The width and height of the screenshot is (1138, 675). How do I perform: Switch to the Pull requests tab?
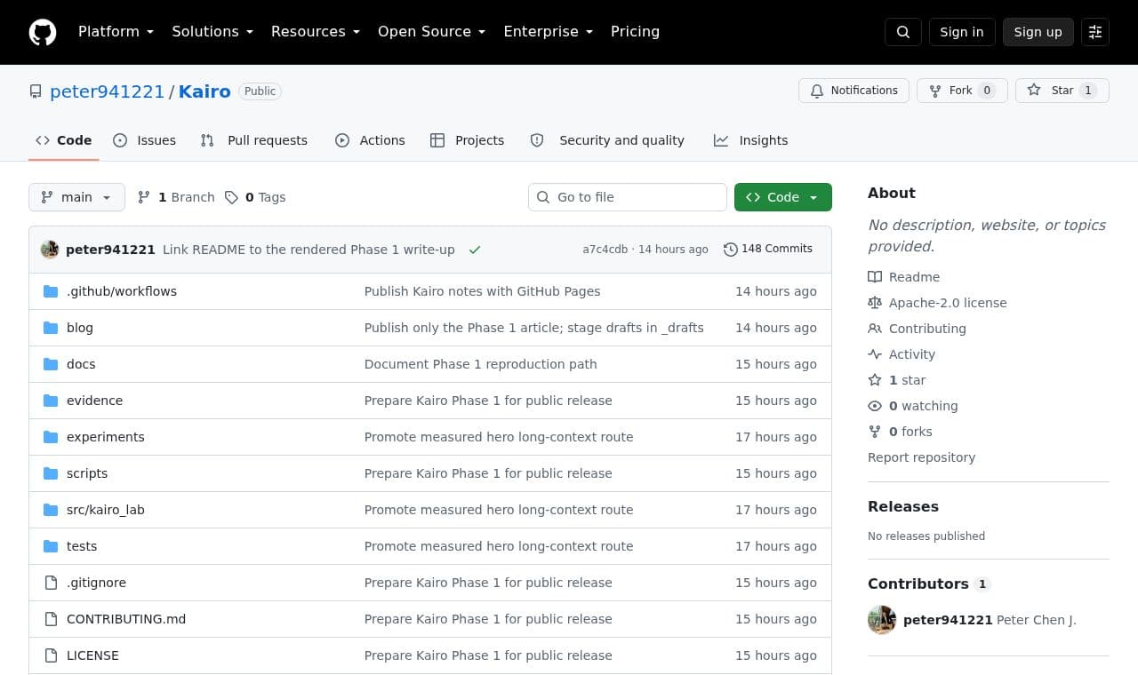point(254,140)
